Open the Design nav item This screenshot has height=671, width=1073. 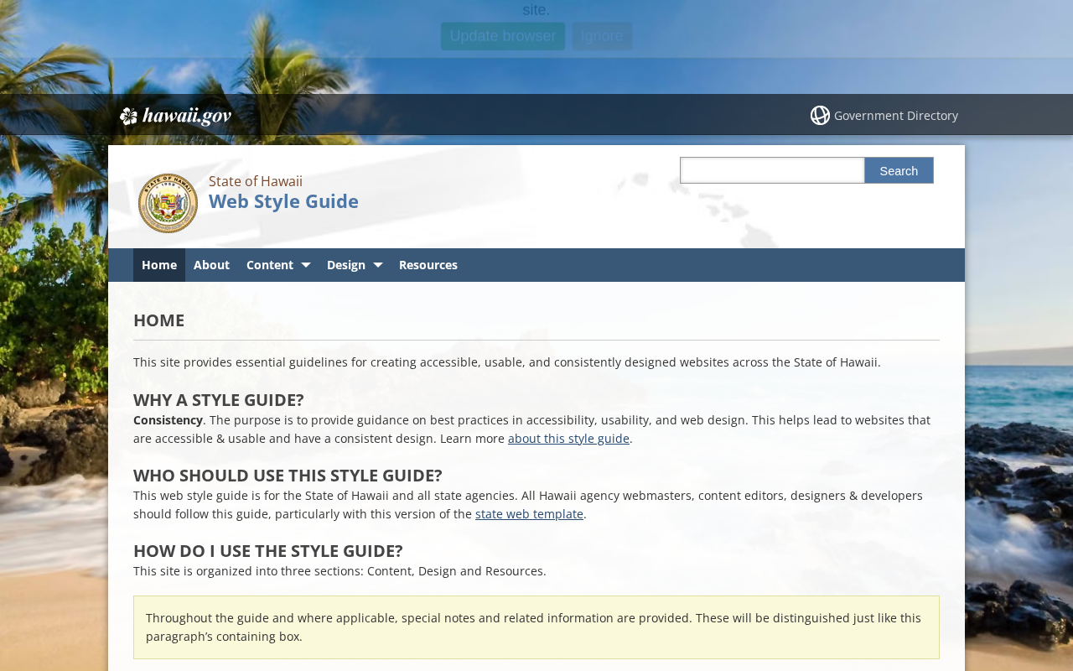[346, 265]
